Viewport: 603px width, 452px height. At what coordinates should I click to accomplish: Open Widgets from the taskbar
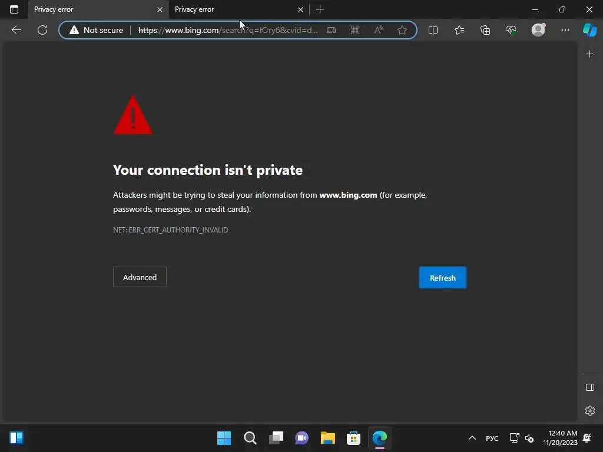point(16,438)
